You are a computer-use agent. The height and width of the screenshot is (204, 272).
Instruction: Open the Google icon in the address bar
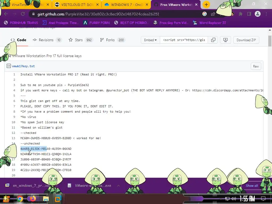[x=205, y=14]
